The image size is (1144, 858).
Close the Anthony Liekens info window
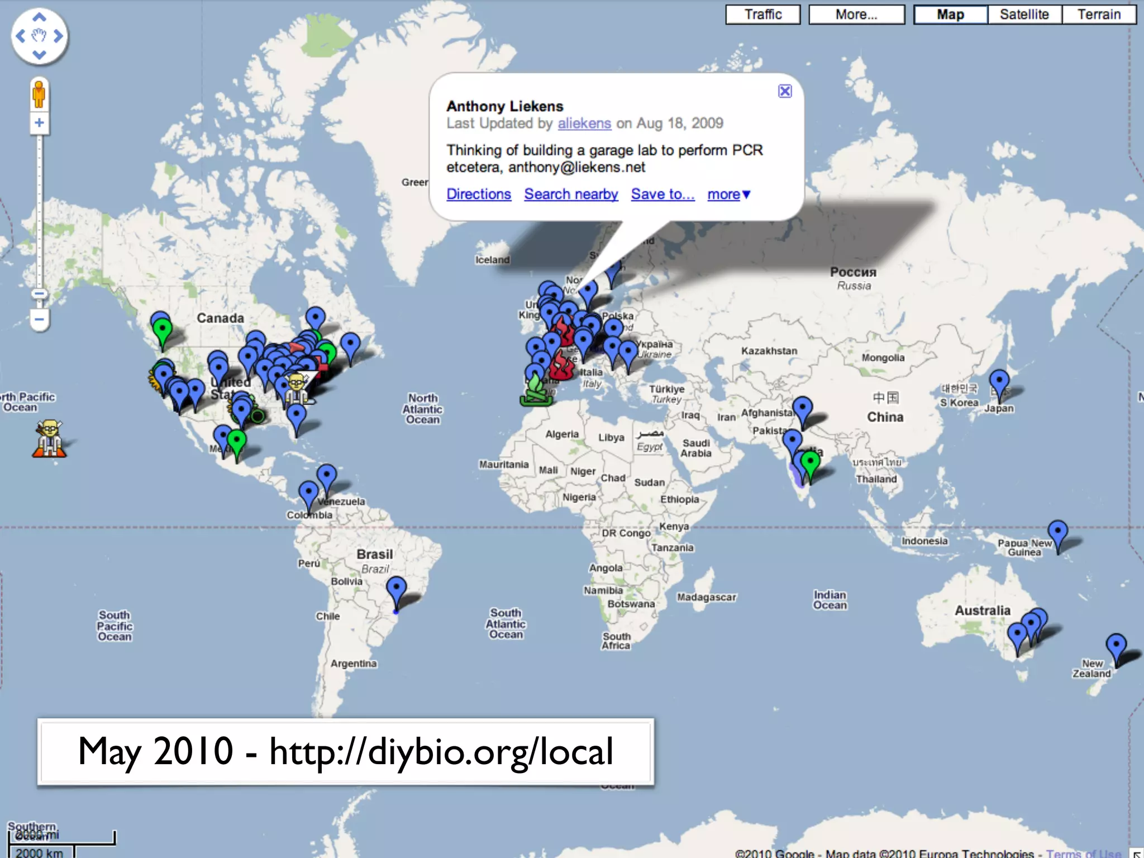785,91
